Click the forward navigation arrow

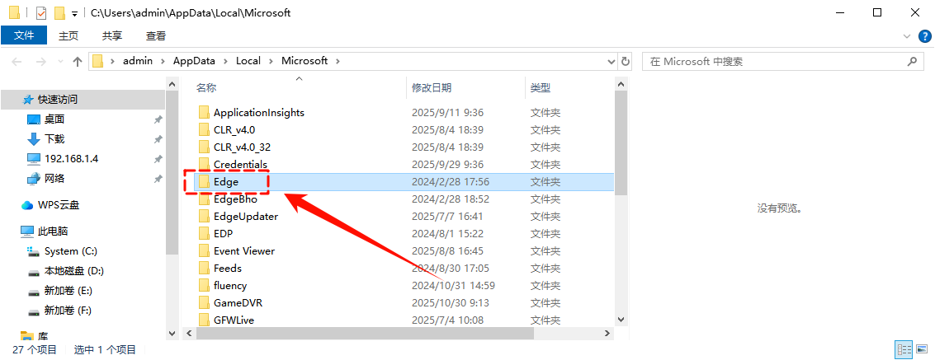pyautogui.click(x=40, y=61)
